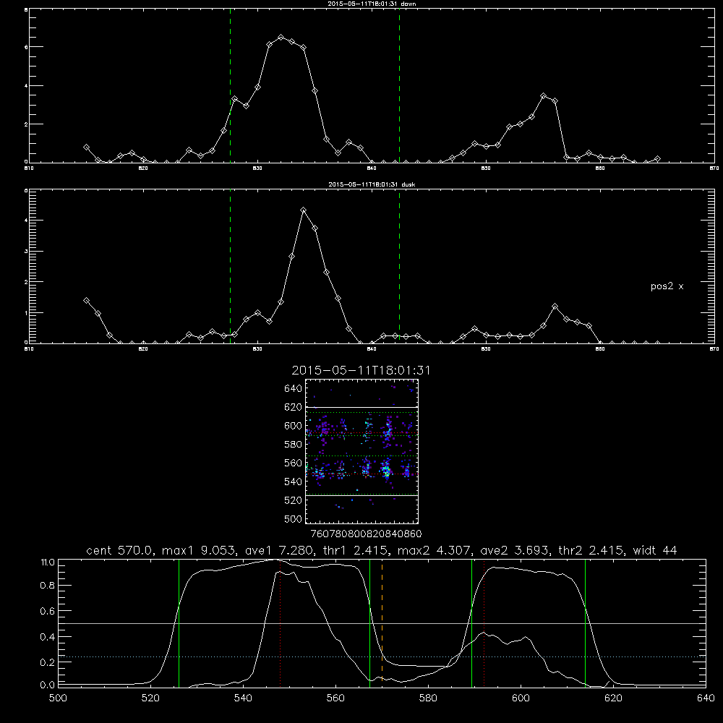Click the '540' y-axis label beside the heatmap
The image size is (723, 723).
(x=294, y=482)
